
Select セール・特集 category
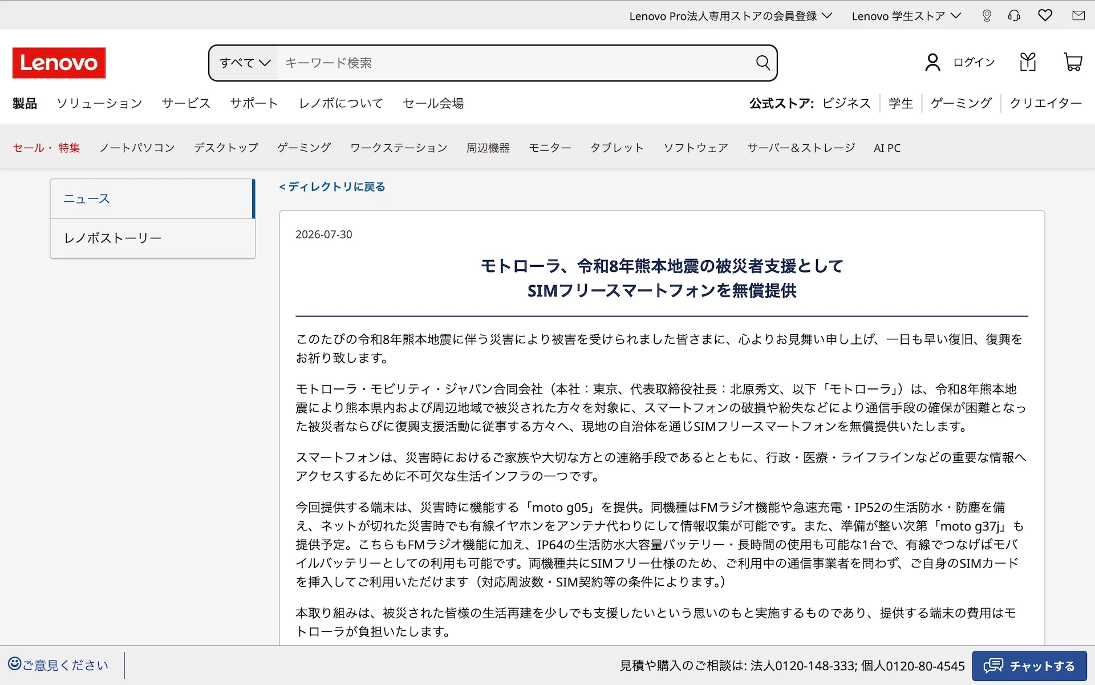(46, 148)
